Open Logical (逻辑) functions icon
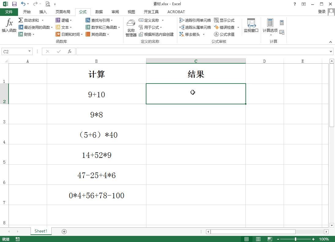Viewport: 335px width, 242px height. [58, 20]
